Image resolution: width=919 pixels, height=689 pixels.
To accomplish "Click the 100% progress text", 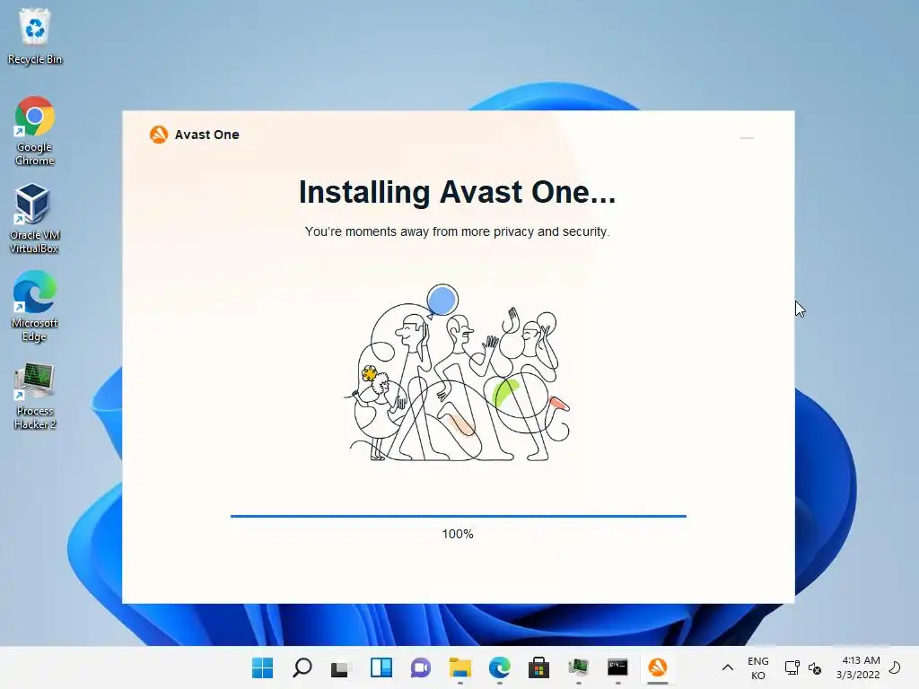I will tap(458, 534).
